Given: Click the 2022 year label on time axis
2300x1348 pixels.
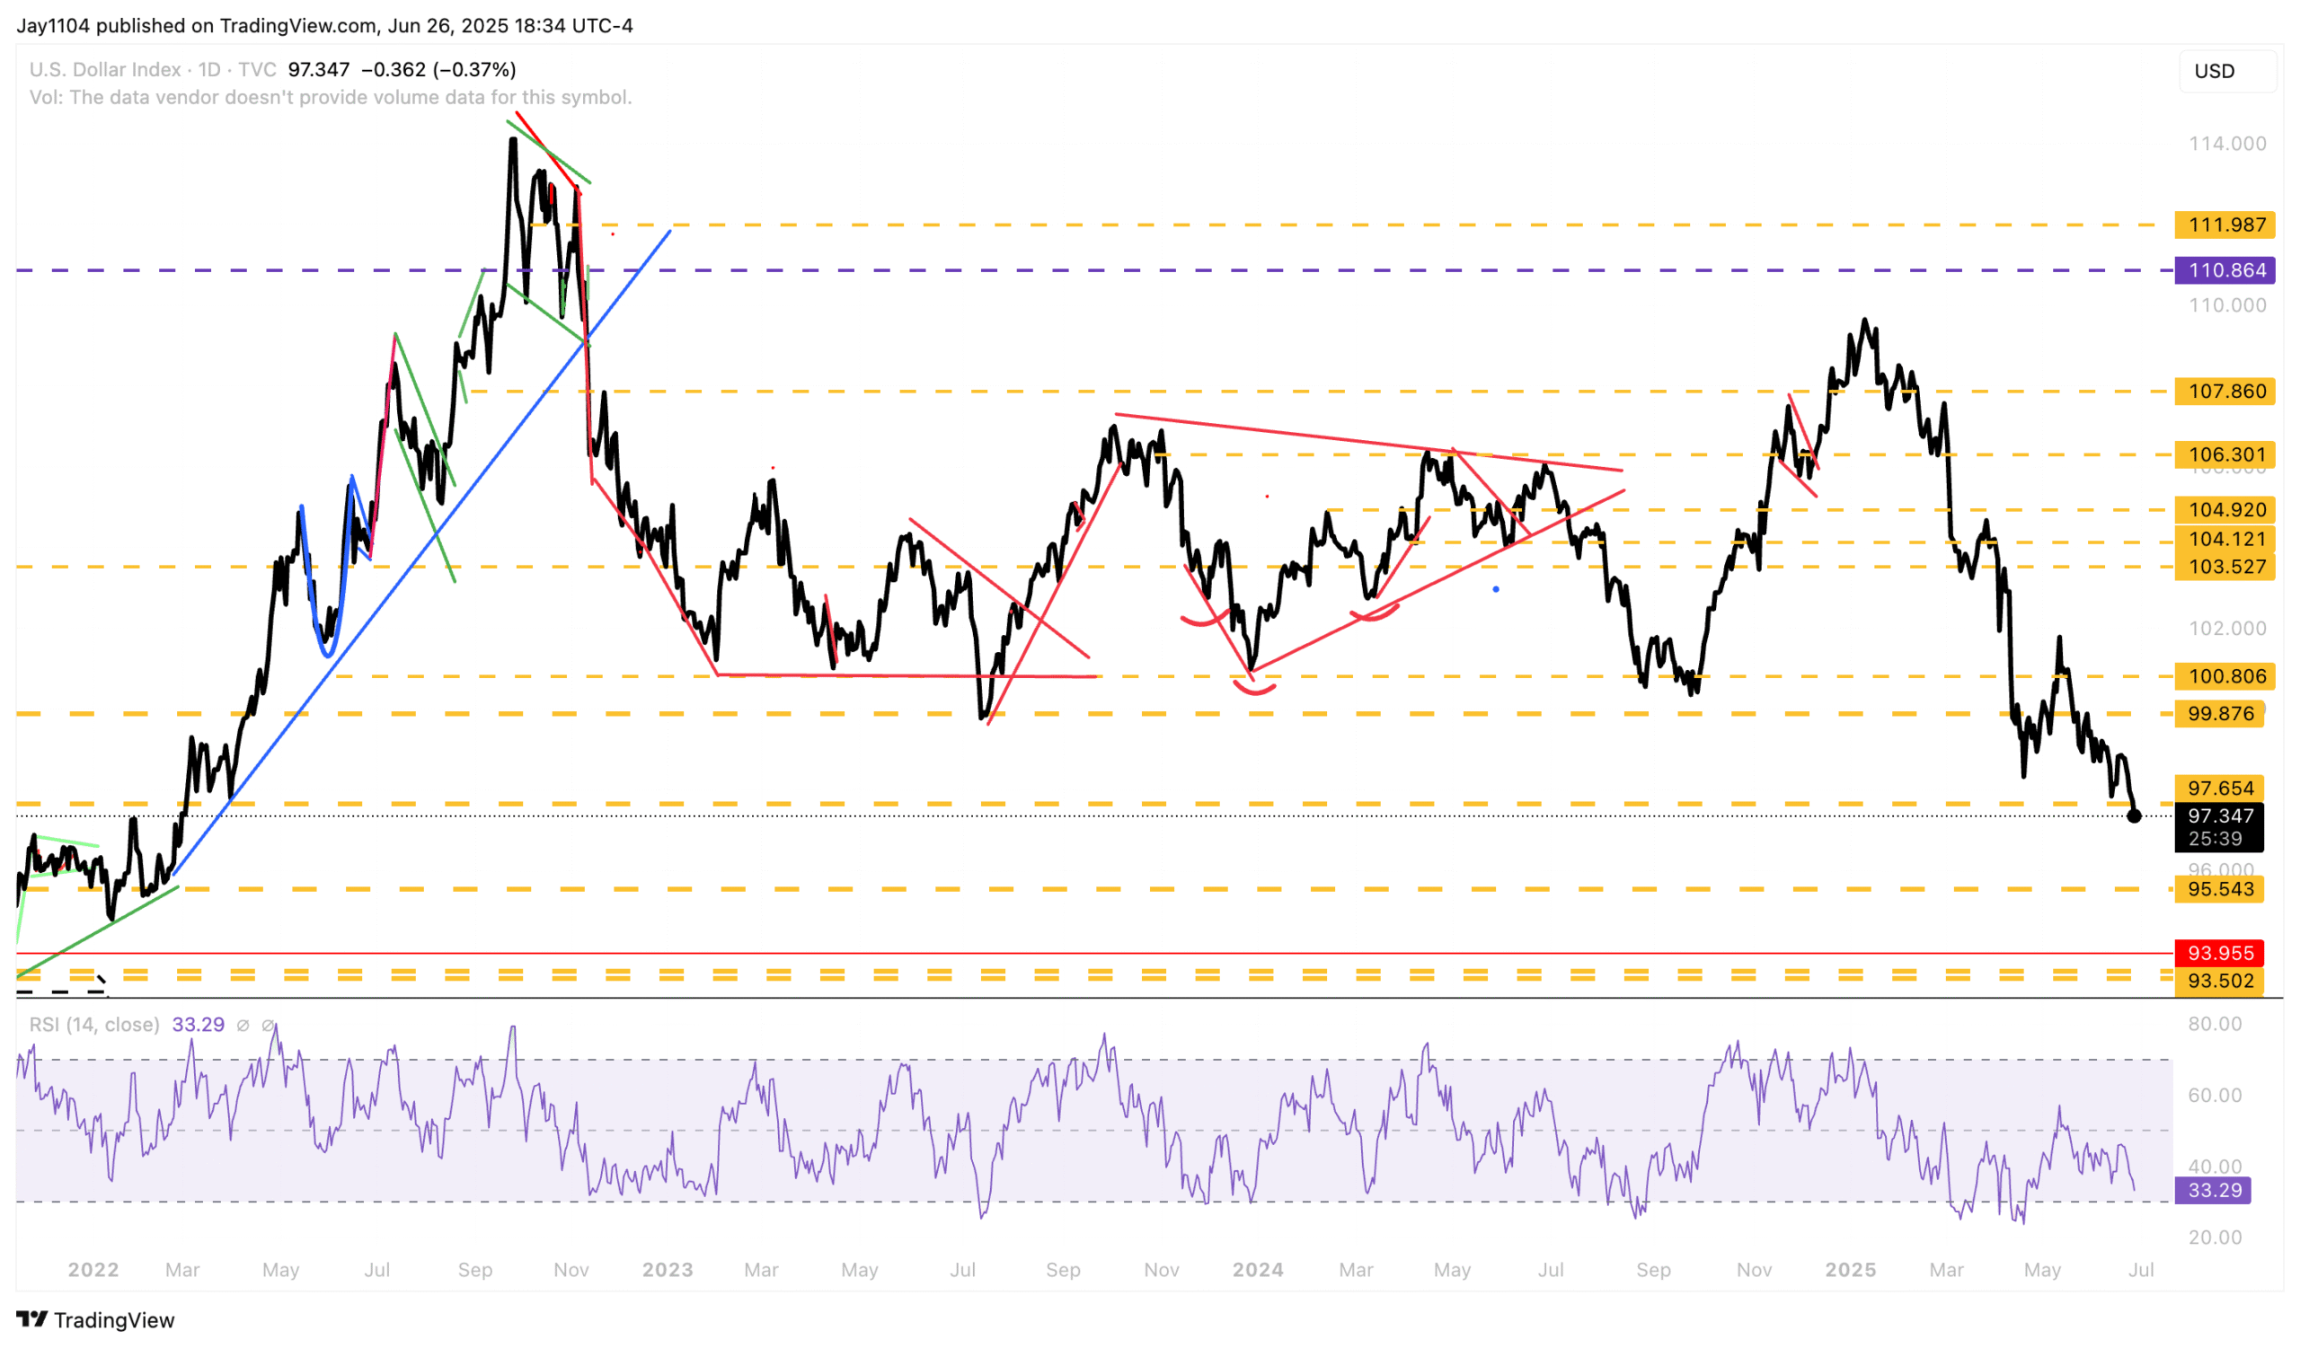Looking at the screenshot, I should 93,1270.
